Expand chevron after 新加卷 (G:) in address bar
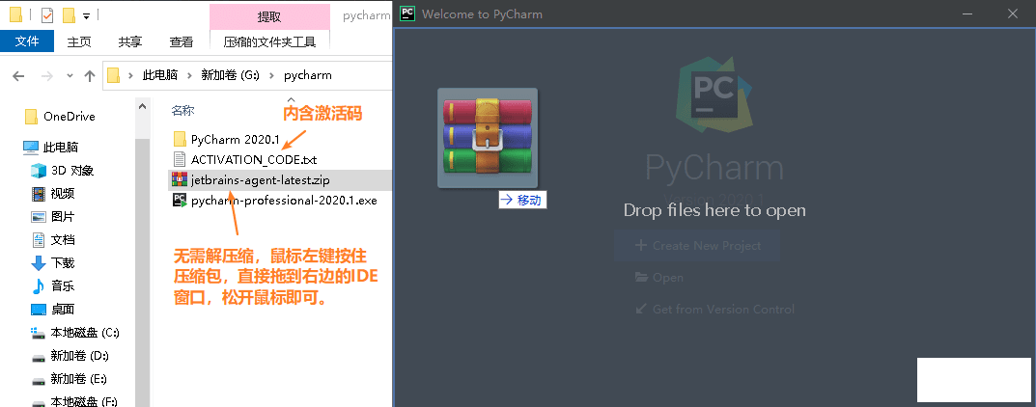 point(271,75)
